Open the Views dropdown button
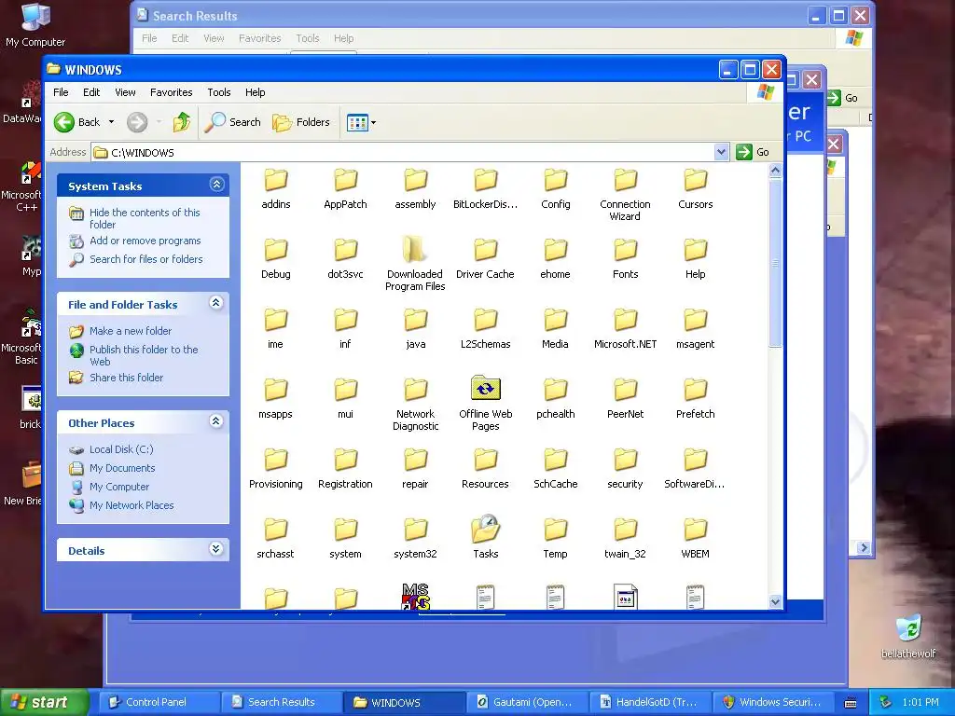This screenshot has width=955, height=716. (361, 122)
